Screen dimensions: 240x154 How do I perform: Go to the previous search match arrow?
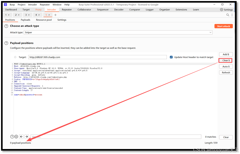coord(22,137)
